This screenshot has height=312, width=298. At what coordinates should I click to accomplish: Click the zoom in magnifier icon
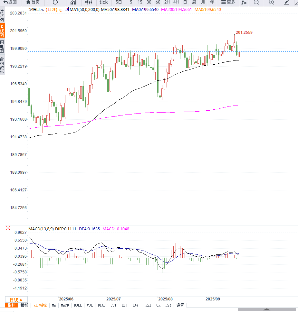click(271, 2)
